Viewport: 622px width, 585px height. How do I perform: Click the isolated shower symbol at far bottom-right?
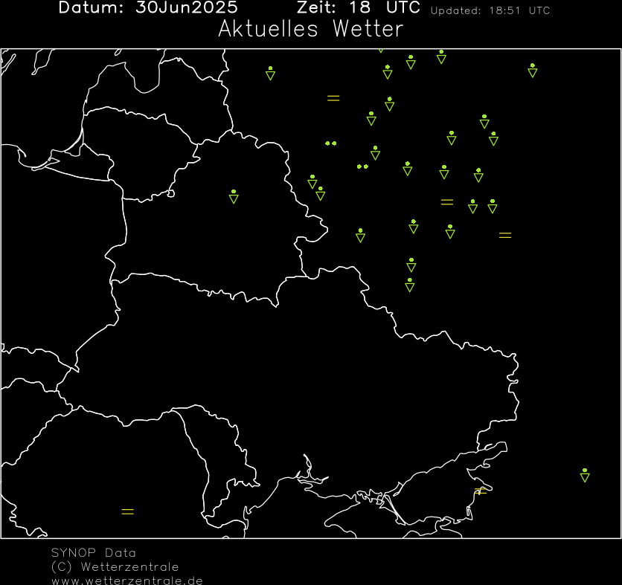(x=585, y=475)
